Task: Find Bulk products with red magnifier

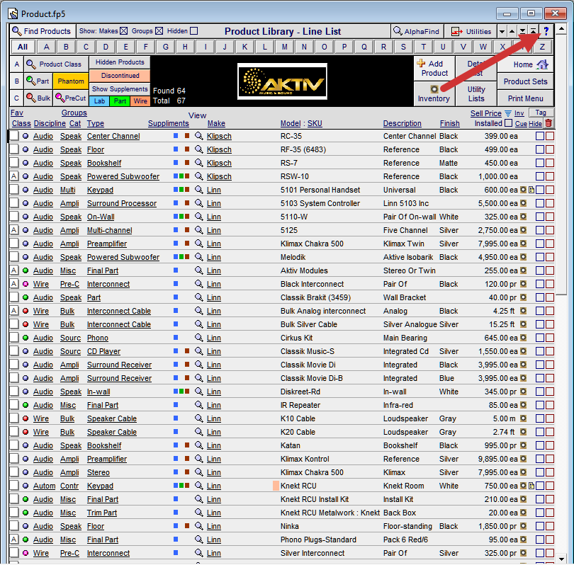Action: point(38,98)
